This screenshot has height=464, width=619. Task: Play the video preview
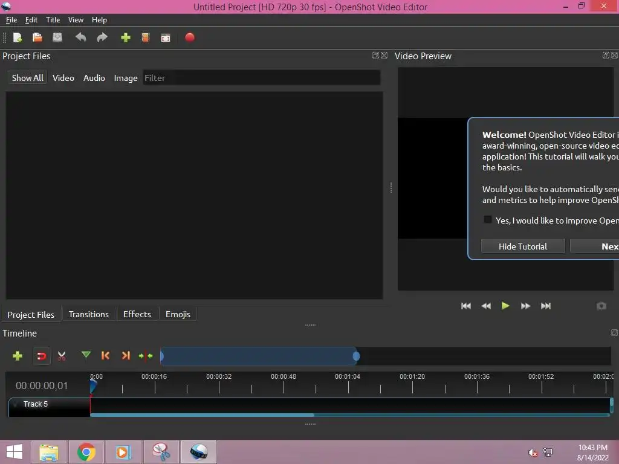505,306
